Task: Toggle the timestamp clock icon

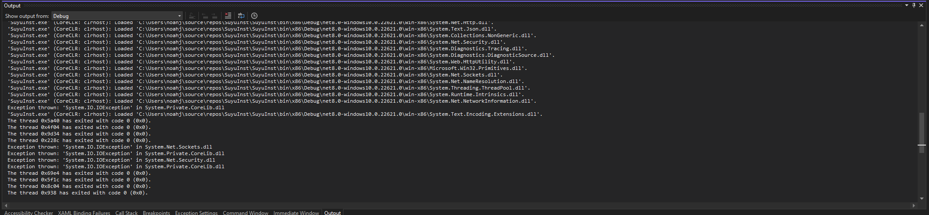Action: [254, 16]
